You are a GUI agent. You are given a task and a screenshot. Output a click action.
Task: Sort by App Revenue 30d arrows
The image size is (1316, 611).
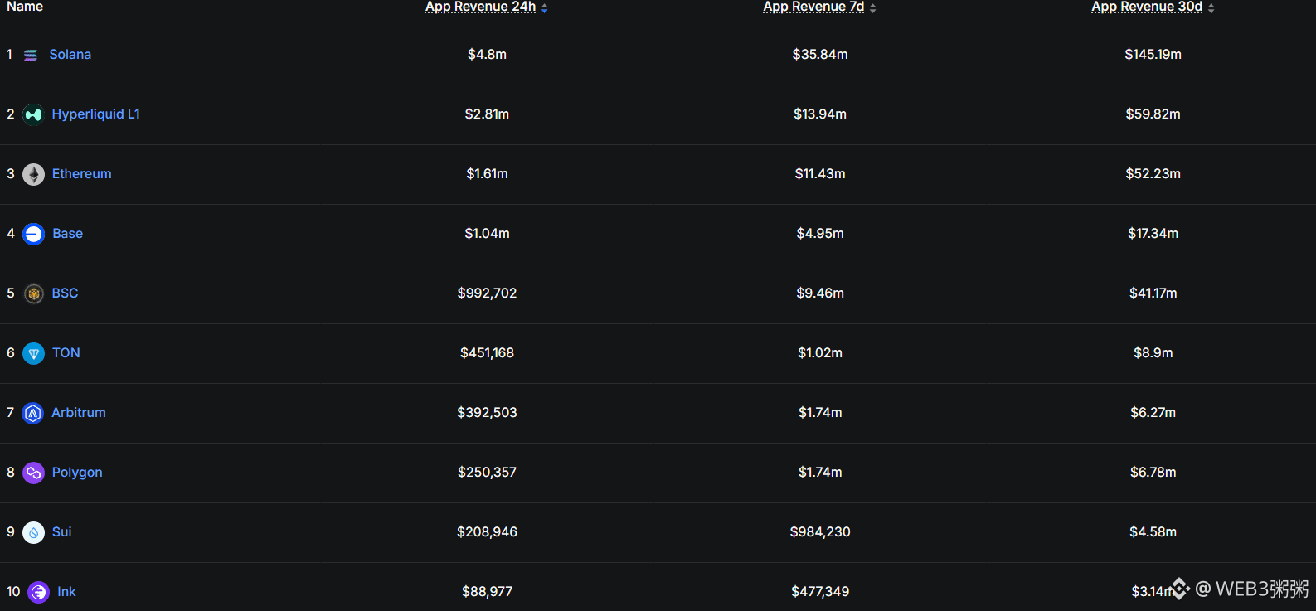tap(1212, 8)
